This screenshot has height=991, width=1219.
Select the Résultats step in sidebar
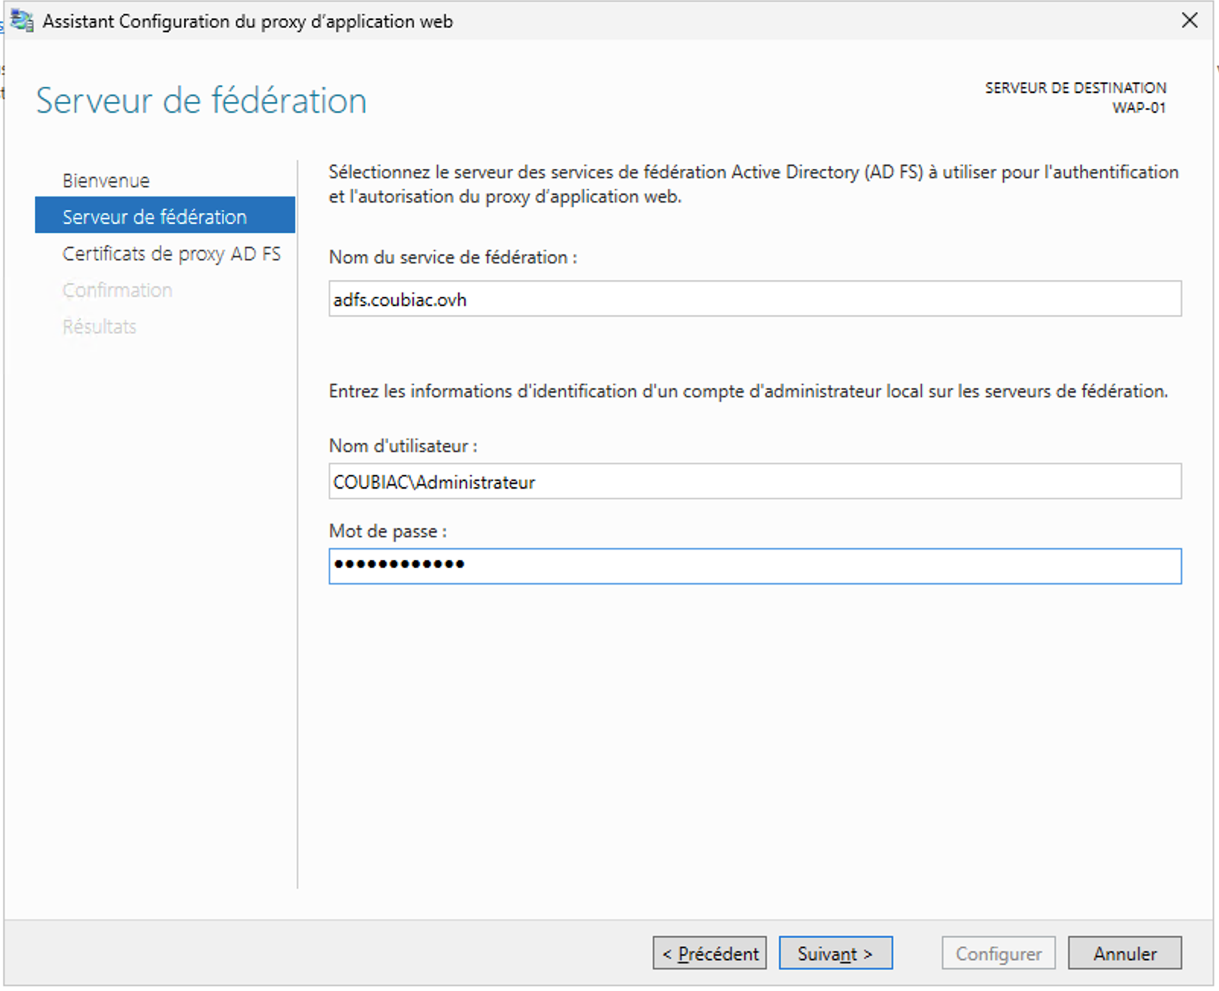point(99,327)
